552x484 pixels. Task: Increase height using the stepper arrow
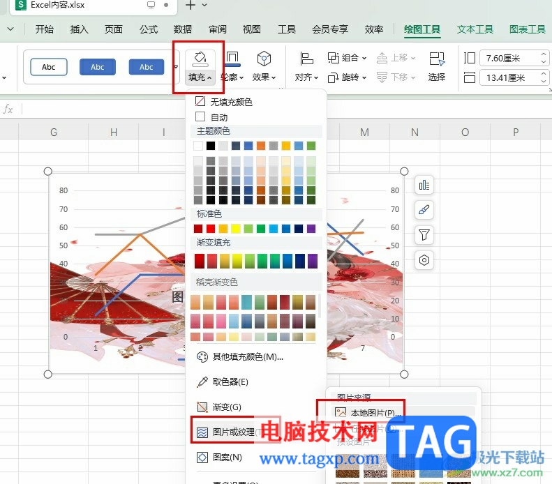[544, 54]
